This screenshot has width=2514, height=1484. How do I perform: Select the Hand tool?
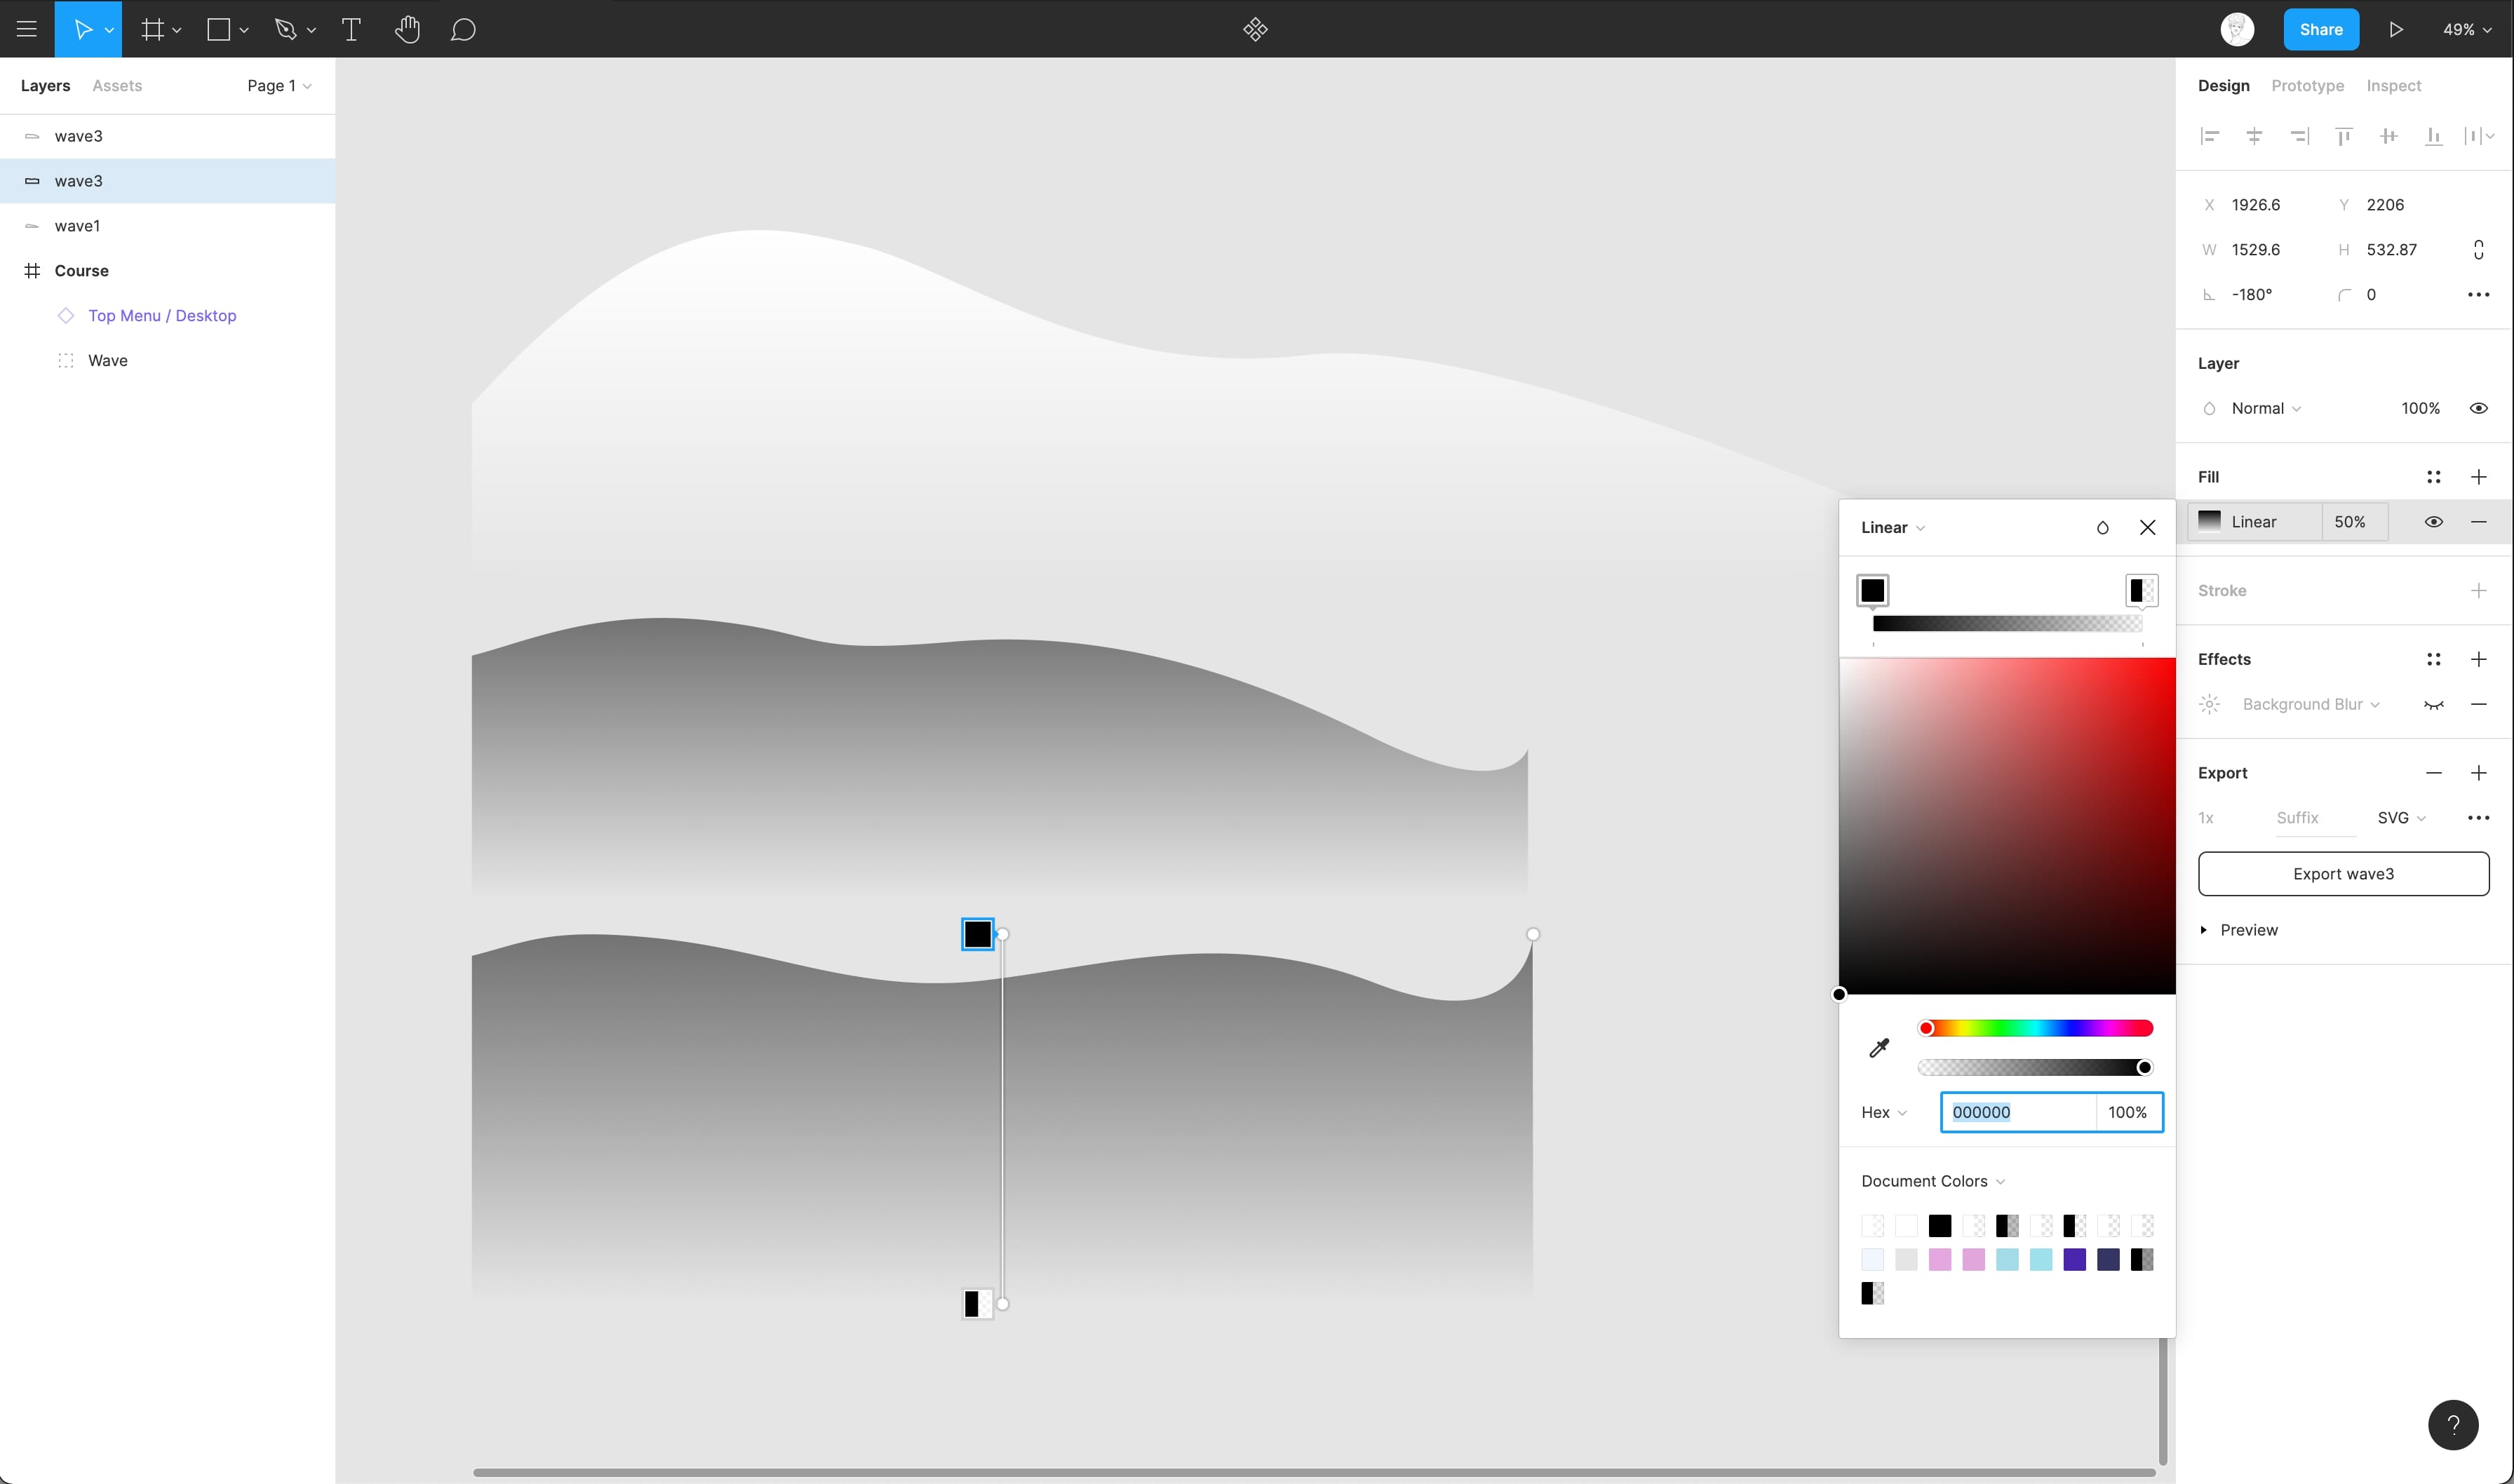407,29
